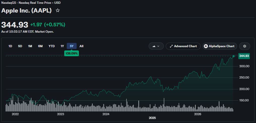Click the NasdaqGS Real Time Price text

31,3
